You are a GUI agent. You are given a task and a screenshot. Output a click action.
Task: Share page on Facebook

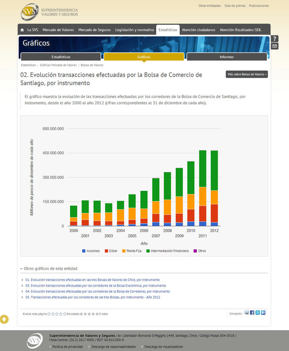point(252,313)
